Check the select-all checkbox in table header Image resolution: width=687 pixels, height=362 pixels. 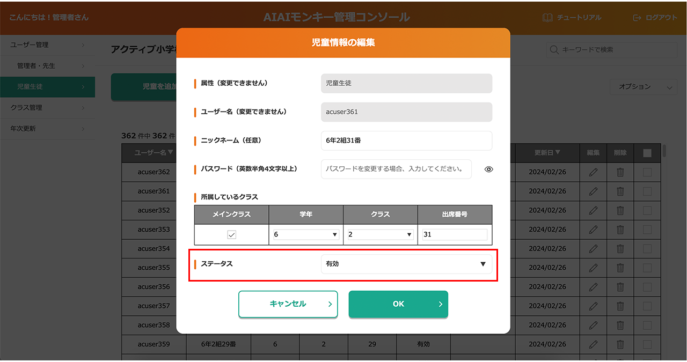(647, 153)
